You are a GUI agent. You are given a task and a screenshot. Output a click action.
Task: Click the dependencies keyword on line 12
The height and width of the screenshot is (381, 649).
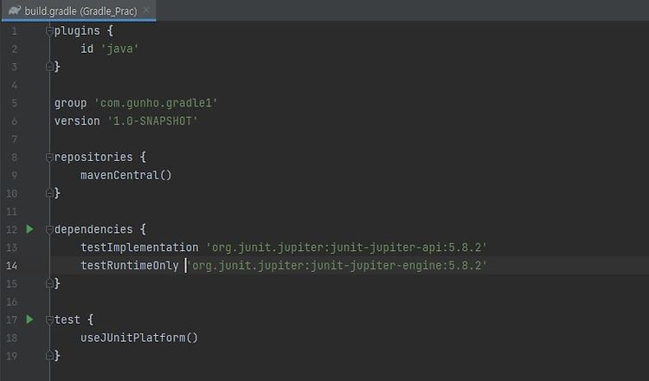[93, 229]
